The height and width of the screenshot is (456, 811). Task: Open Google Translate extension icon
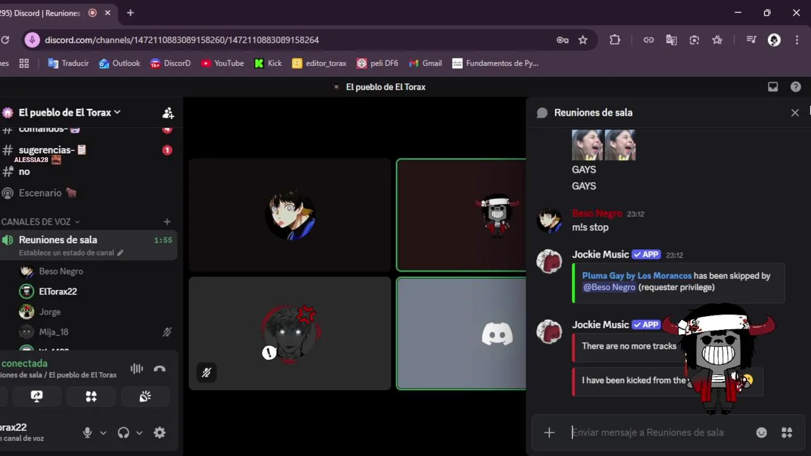tap(672, 40)
